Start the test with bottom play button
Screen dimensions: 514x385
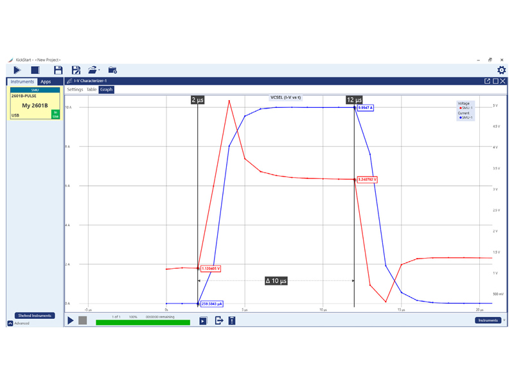pos(71,320)
